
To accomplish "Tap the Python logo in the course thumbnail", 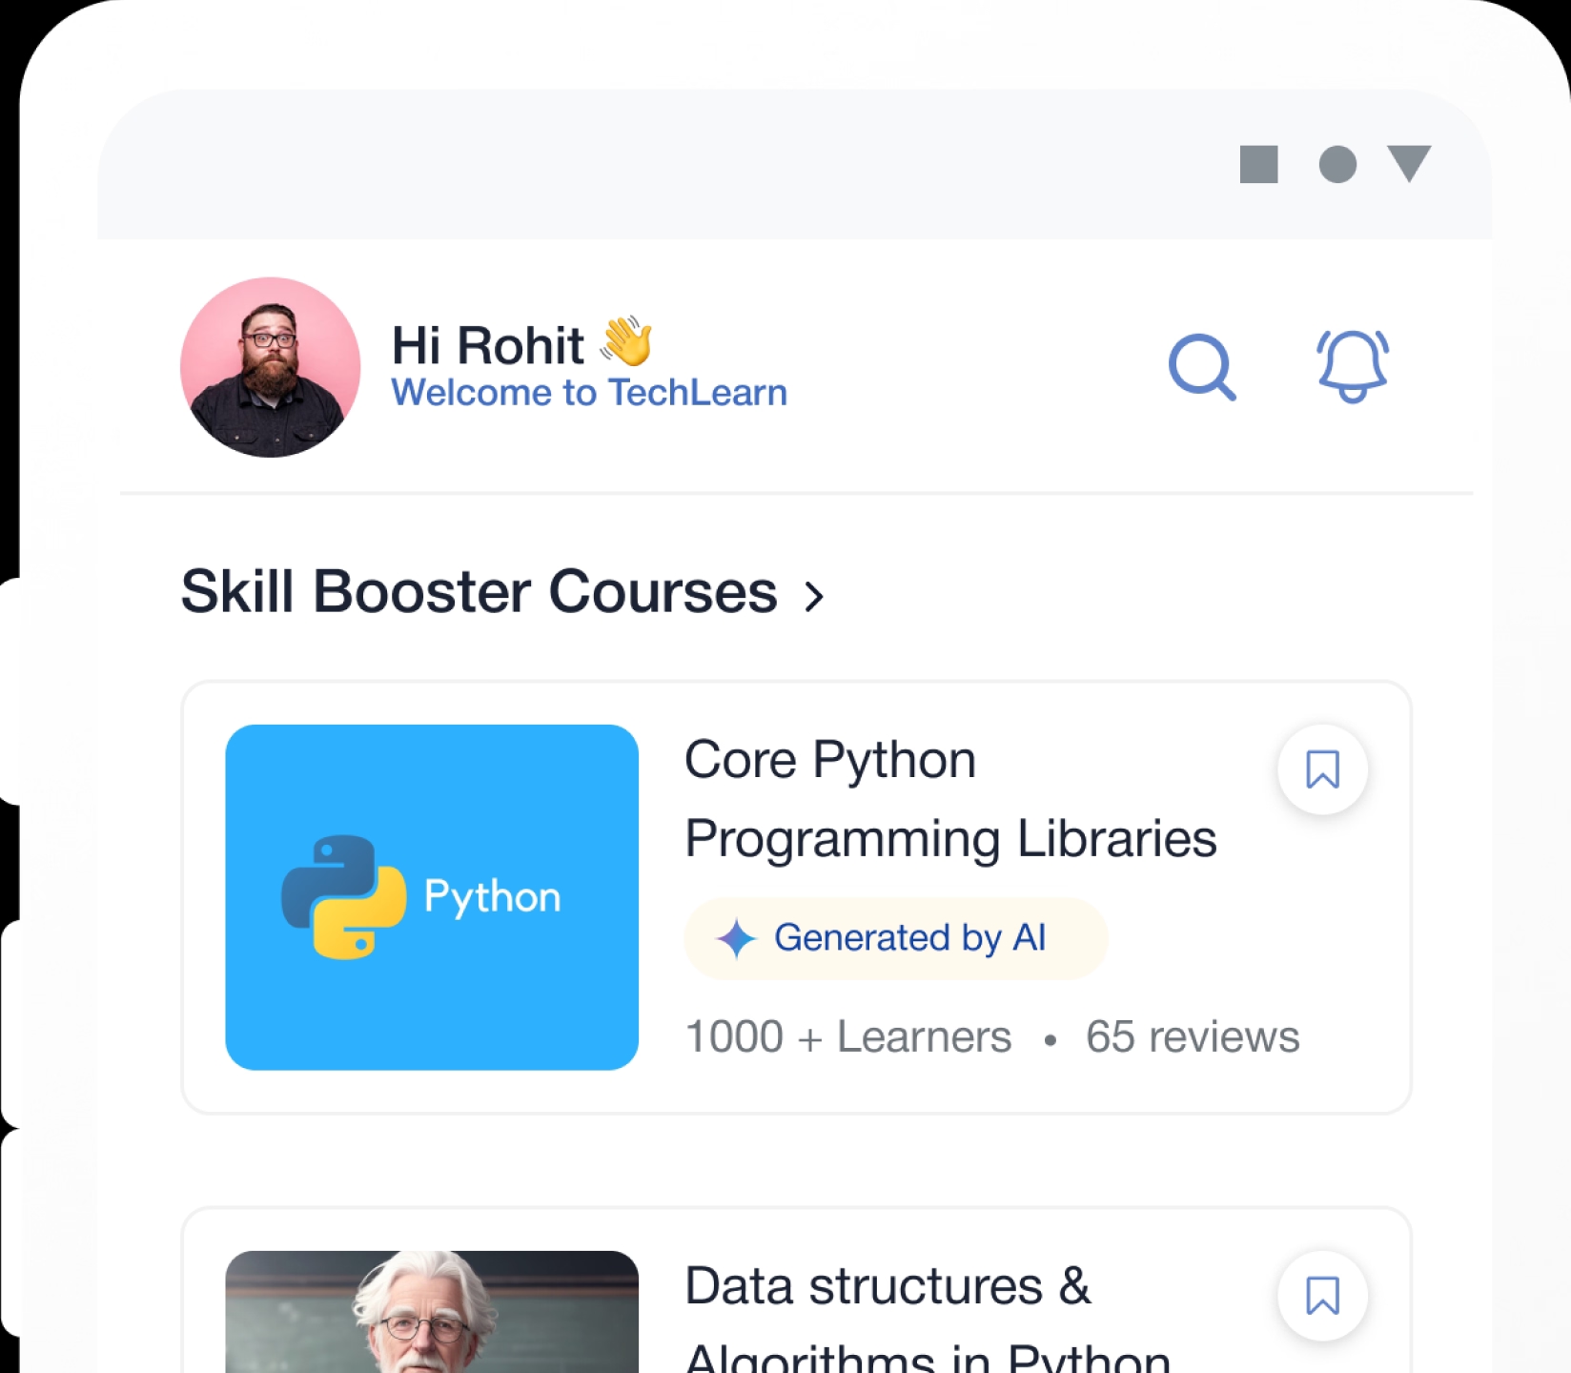I will pyautogui.click(x=343, y=896).
